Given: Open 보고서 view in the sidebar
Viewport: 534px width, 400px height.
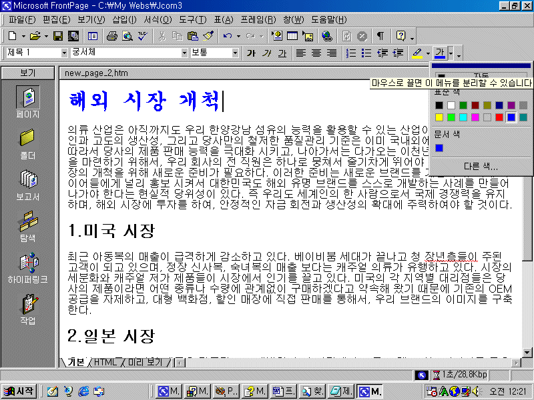Looking at the screenshot, I should coord(28,185).
